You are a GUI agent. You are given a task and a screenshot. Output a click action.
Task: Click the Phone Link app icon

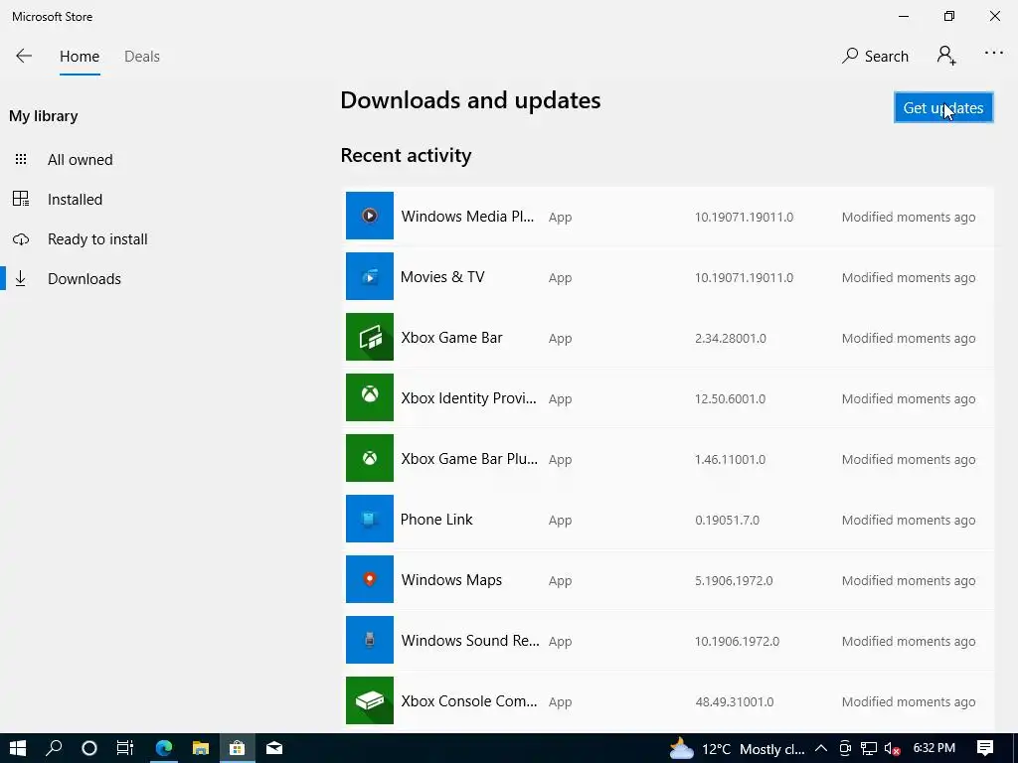pyautogui.click(x=370, y=519)
